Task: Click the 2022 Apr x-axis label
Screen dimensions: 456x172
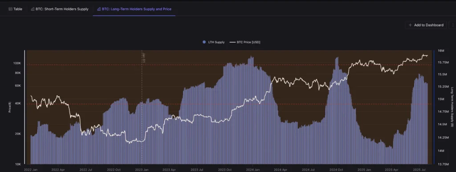Action: [x=58, y=170]
